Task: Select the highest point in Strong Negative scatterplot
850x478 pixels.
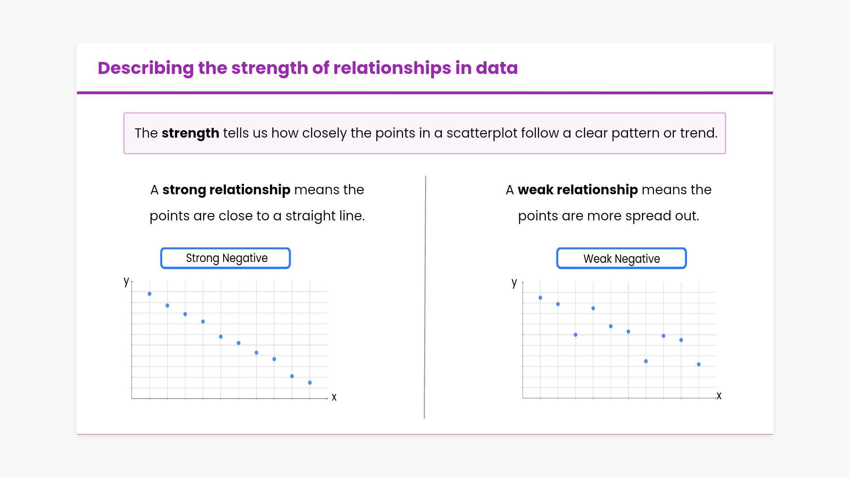Action: coord(150,294)
